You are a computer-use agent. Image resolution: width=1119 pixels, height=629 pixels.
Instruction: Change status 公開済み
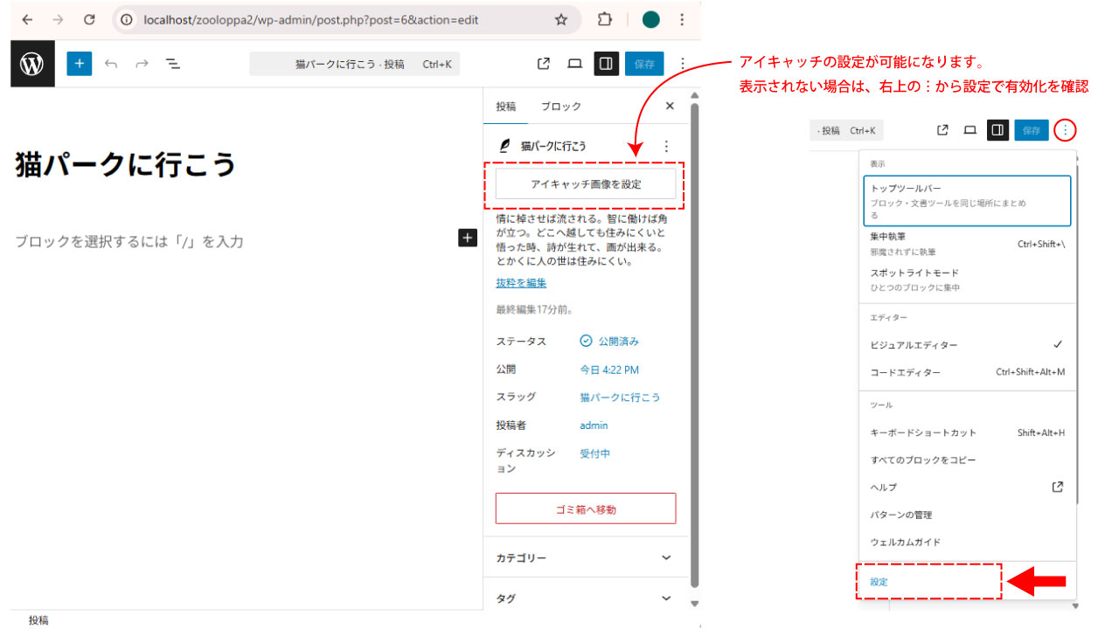tap(609, 341)
